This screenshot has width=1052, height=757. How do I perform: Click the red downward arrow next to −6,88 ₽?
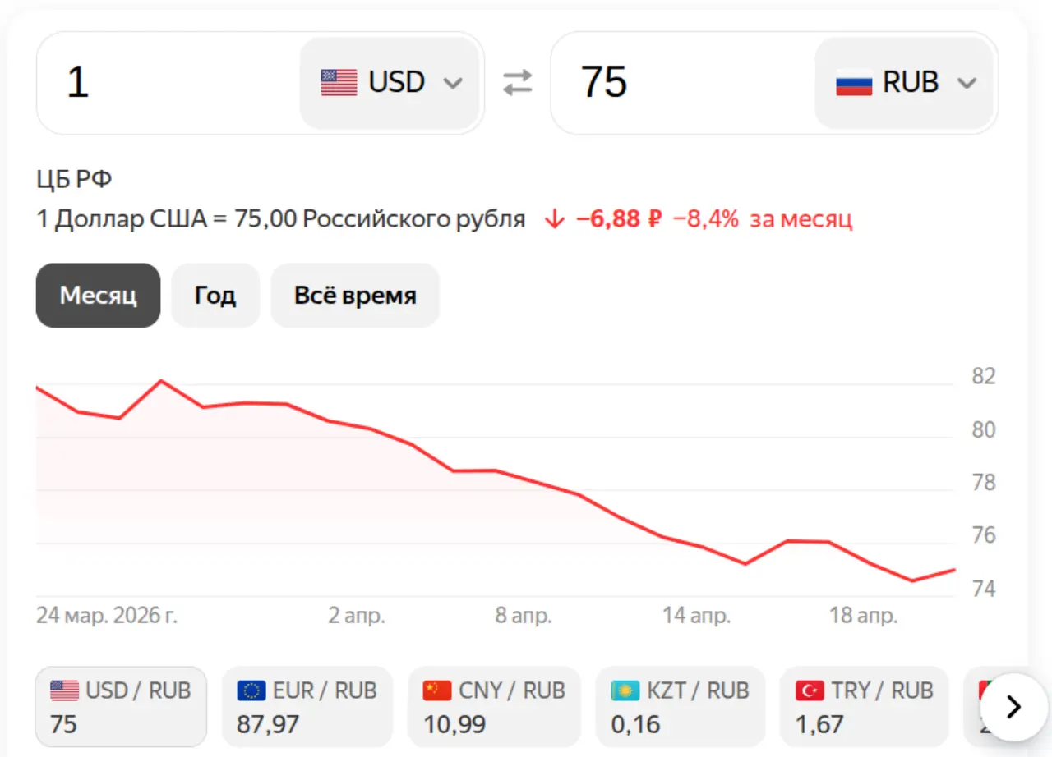click(x=555, y=218)
